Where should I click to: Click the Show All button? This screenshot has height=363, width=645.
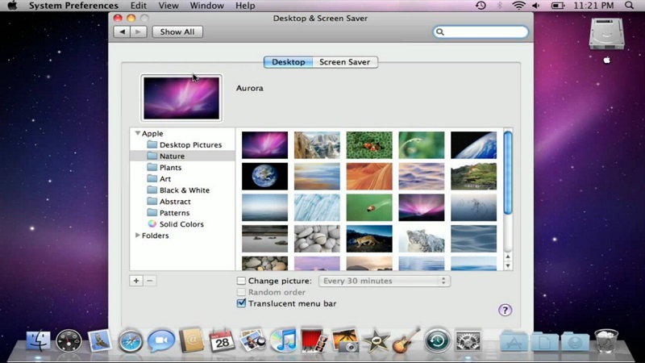click(177, 32)
